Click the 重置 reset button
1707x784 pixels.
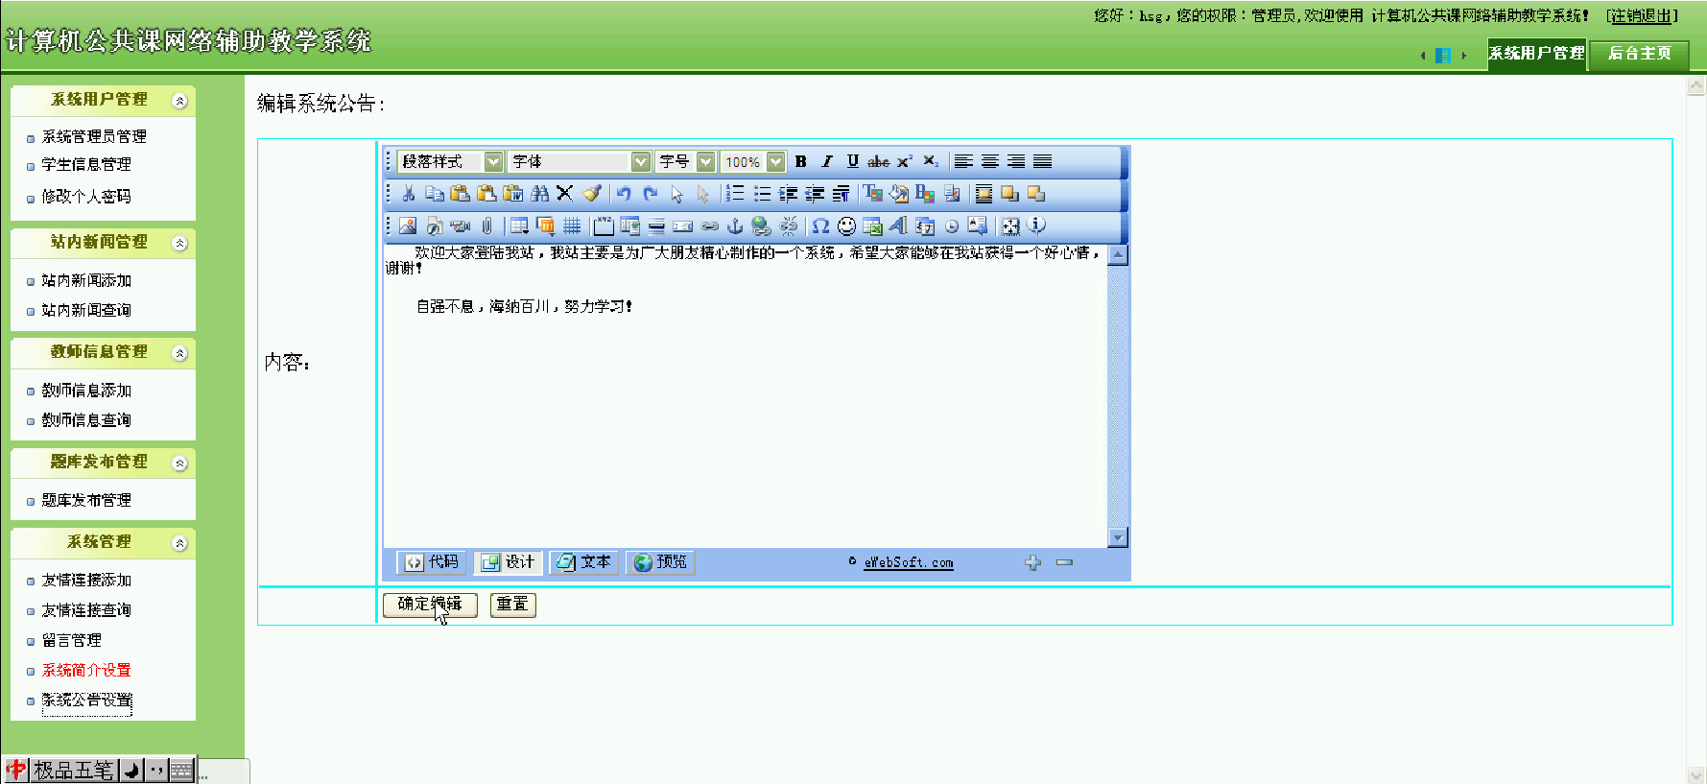tap(512, 605)
